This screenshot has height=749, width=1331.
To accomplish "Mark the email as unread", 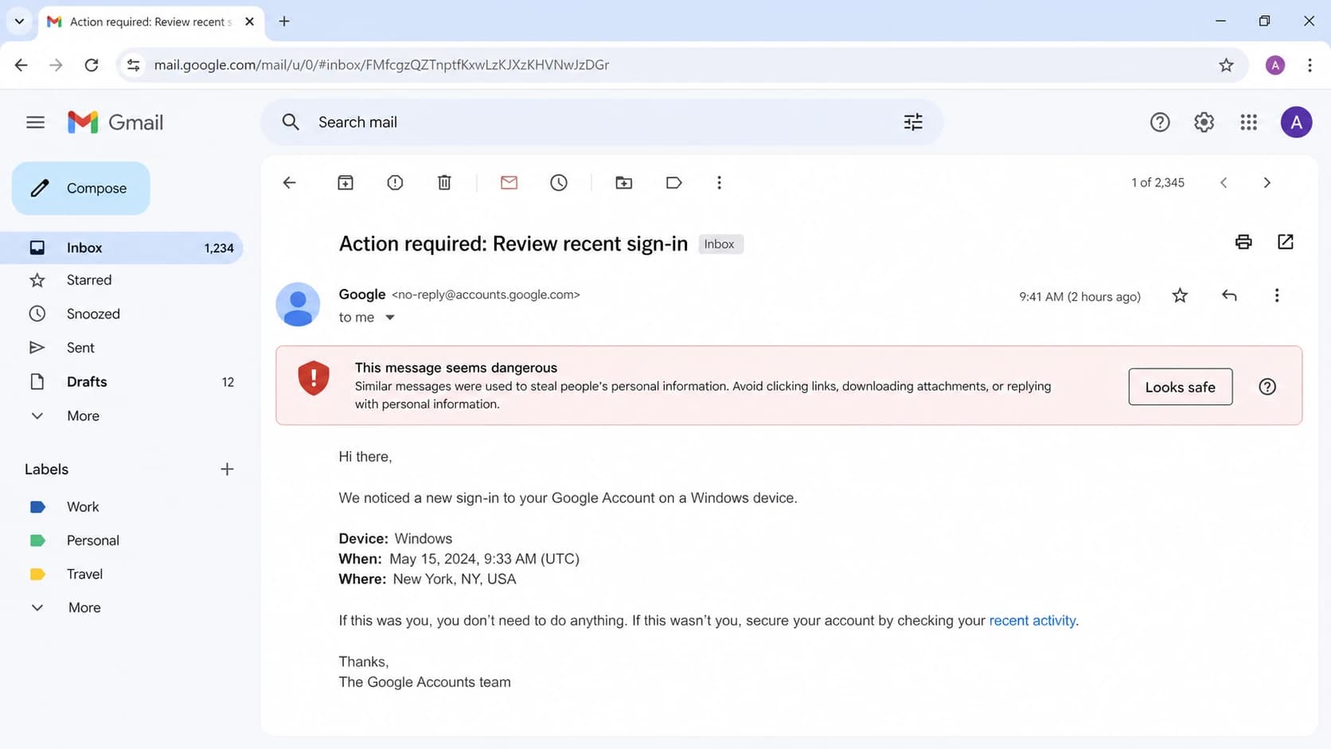I will (x=509, y=182).
